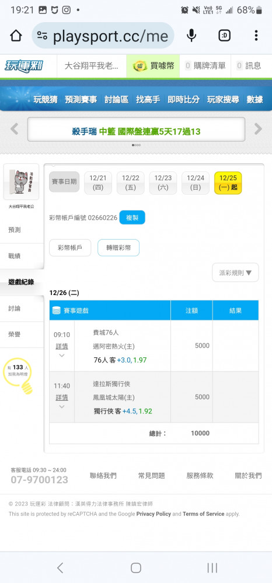The height and width of the screenshot is (583, 272).
Task: Tap the microphone voice search icon
Action: coord(191,36)
